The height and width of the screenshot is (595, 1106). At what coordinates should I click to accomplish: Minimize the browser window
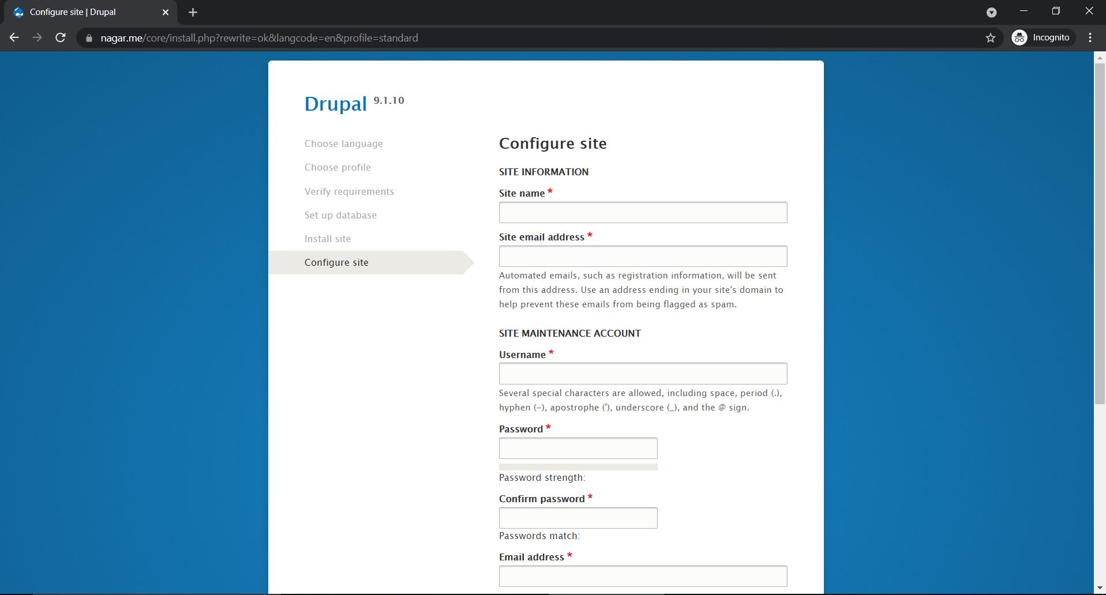point(1023,11)
